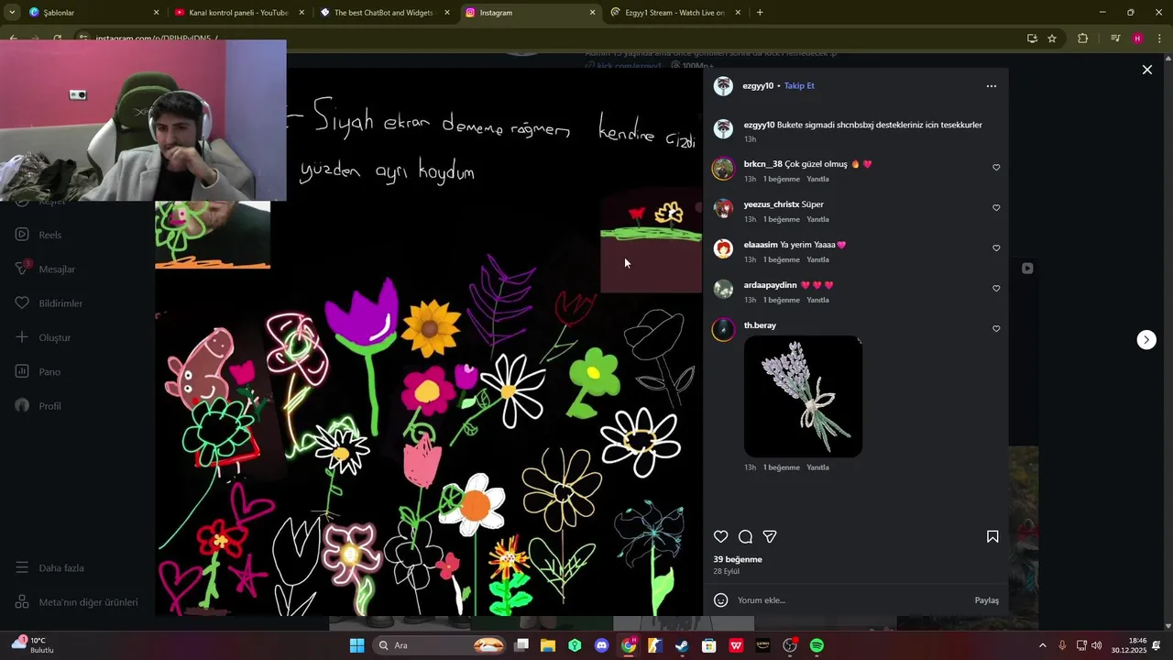Click the share paper plane icon
Screen dimensions: 1173x660
click(770, 537)
